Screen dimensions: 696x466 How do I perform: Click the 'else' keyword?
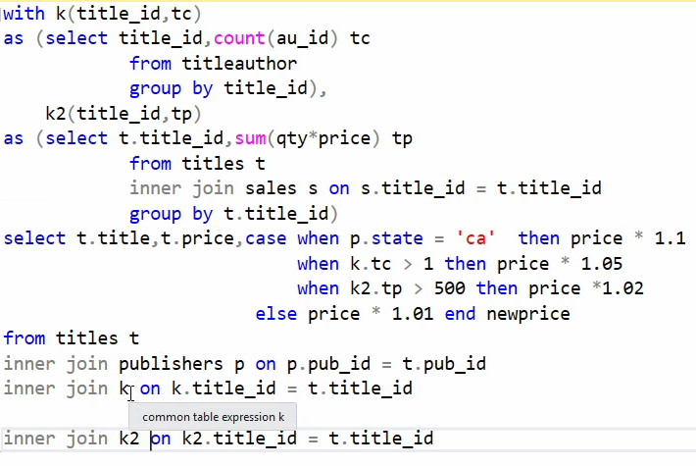coord(276,314)
